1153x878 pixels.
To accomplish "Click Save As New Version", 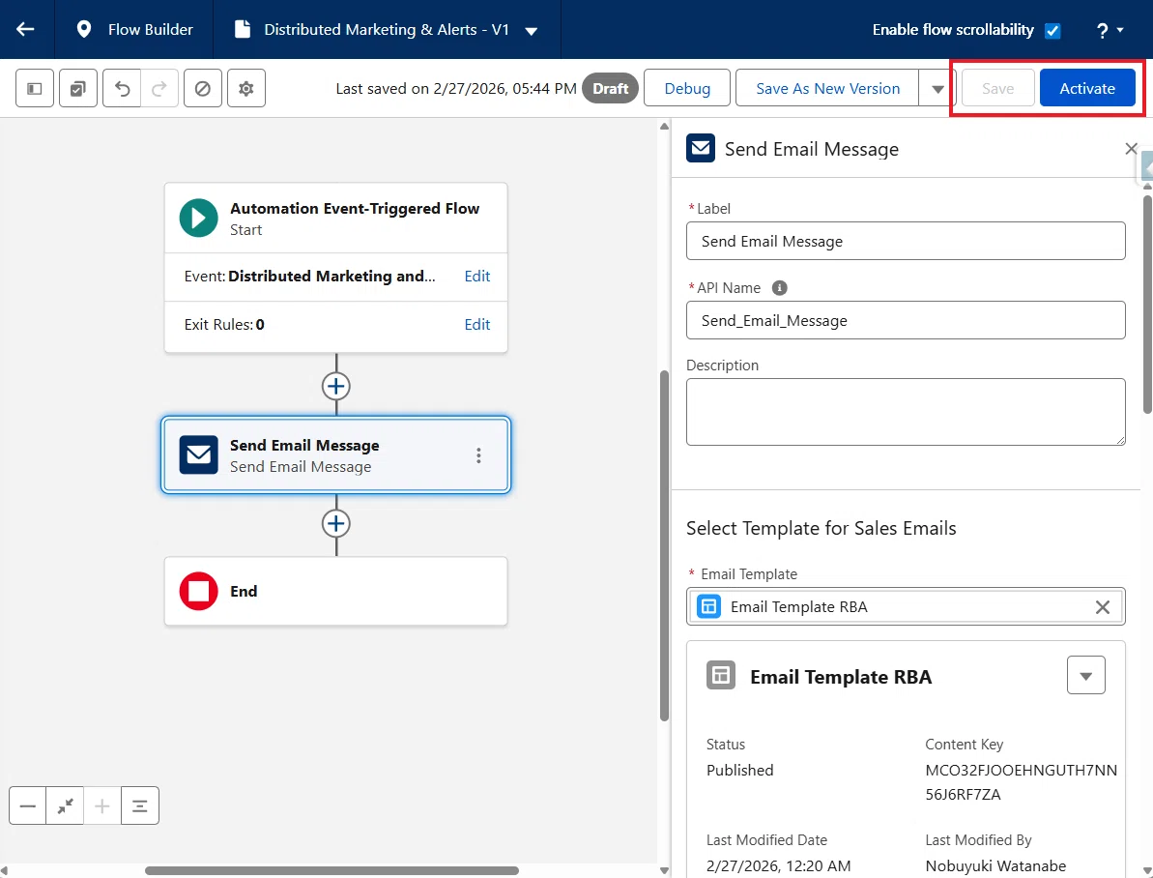I will click(x=827, y=88).
